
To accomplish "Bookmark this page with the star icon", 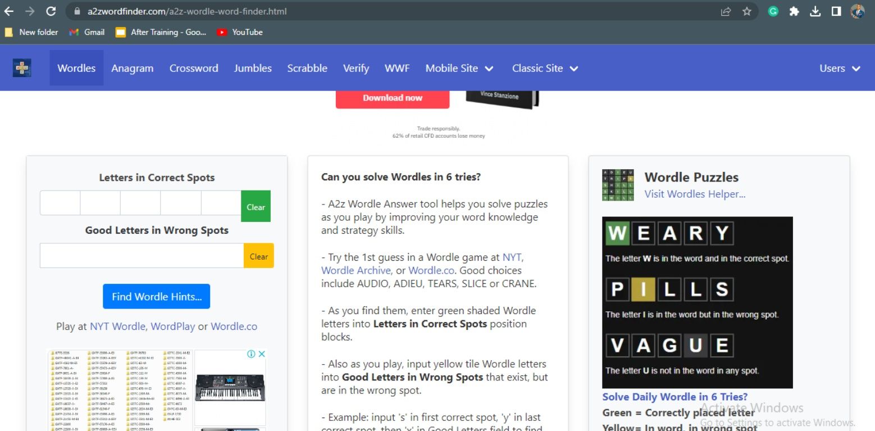I will pos(747,11).
